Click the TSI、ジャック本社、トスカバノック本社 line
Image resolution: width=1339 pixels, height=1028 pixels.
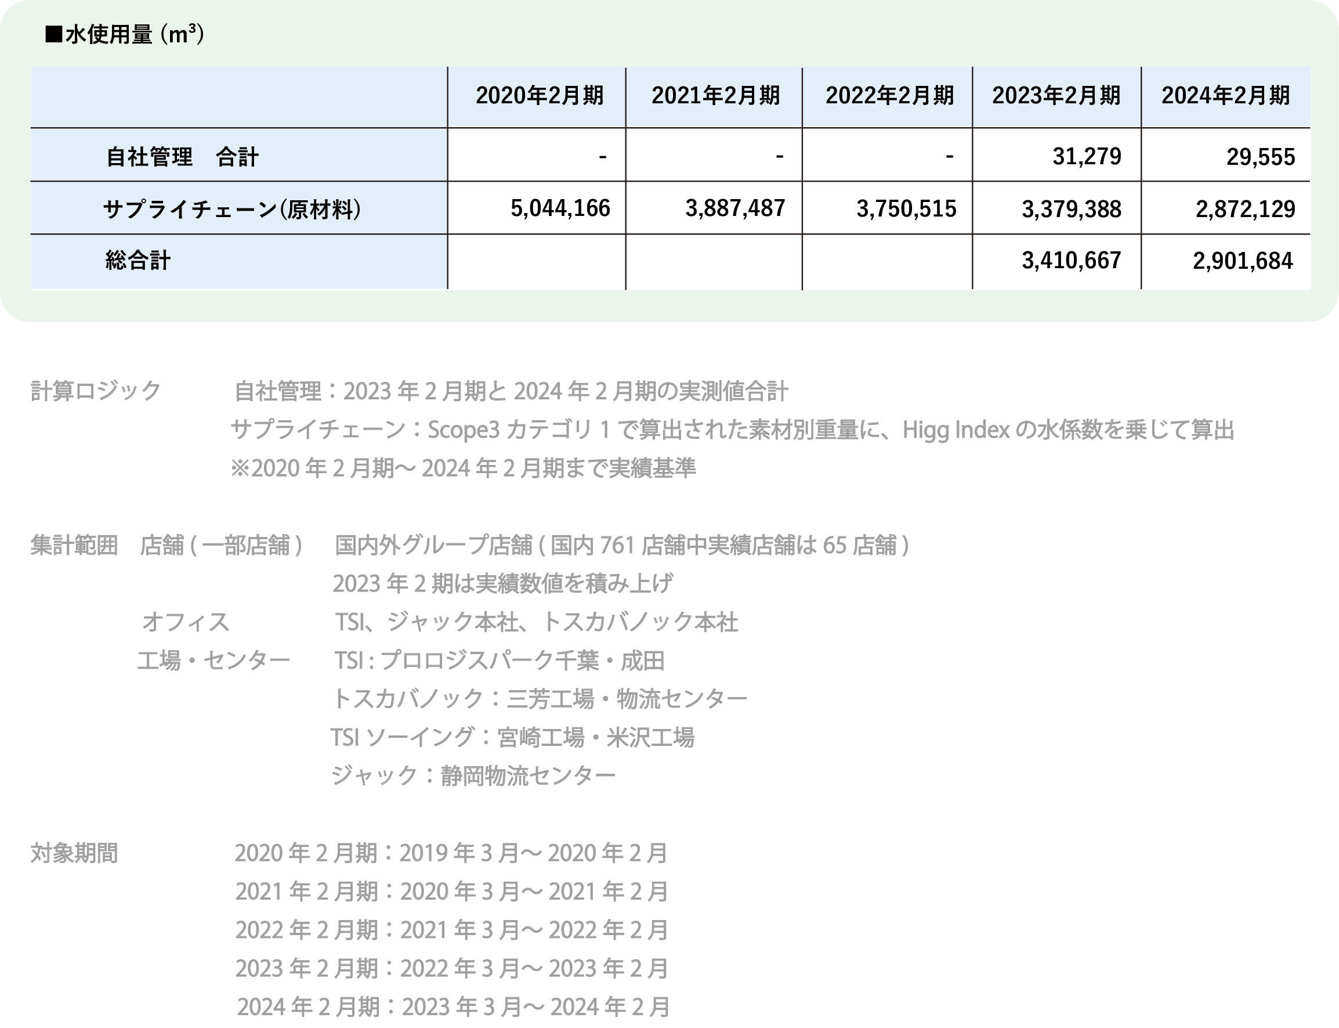click(536, 622)
